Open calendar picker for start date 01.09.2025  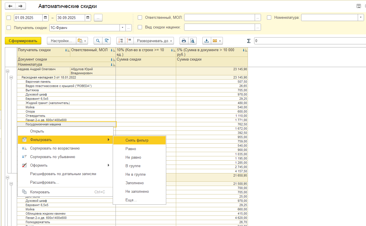(46, 18)
